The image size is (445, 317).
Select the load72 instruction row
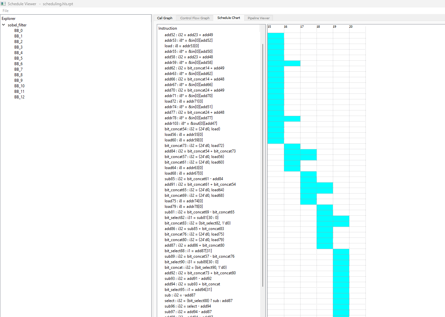[184, 101]
